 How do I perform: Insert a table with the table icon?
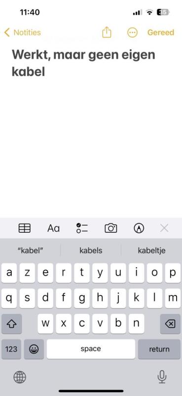25,228
